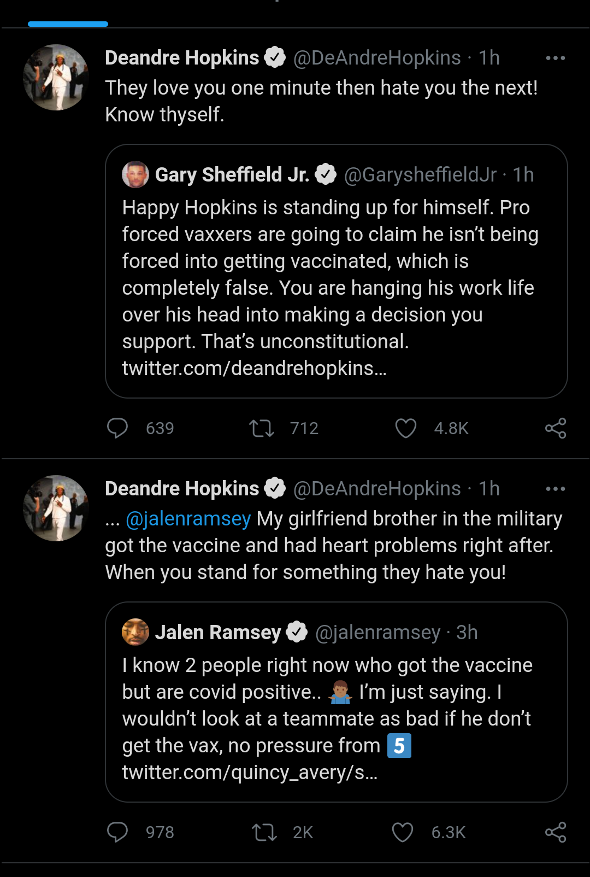The image size is (590, 877).
Task: Open the @jalenramsey mention link
Action: (188, 518)
